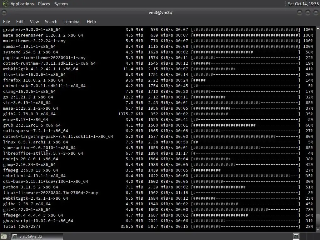Click the nodejs-20.8.0-1-x86_64 text
This screenshot has height=240, width=320.
tap(31, 159)
